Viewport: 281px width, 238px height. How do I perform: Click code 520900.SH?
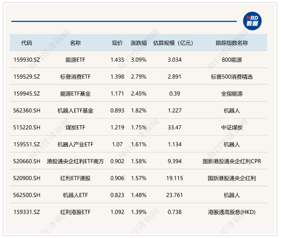tap(27, 178)
